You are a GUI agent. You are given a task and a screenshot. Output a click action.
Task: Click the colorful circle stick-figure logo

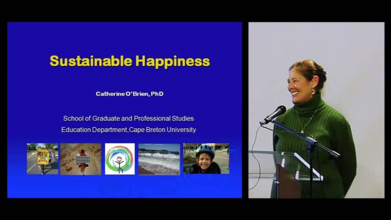click(x=120, y=159)
